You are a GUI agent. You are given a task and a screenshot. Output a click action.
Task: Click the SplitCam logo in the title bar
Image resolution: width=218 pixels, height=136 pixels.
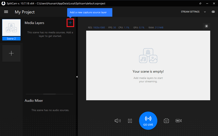pos(3,3)
